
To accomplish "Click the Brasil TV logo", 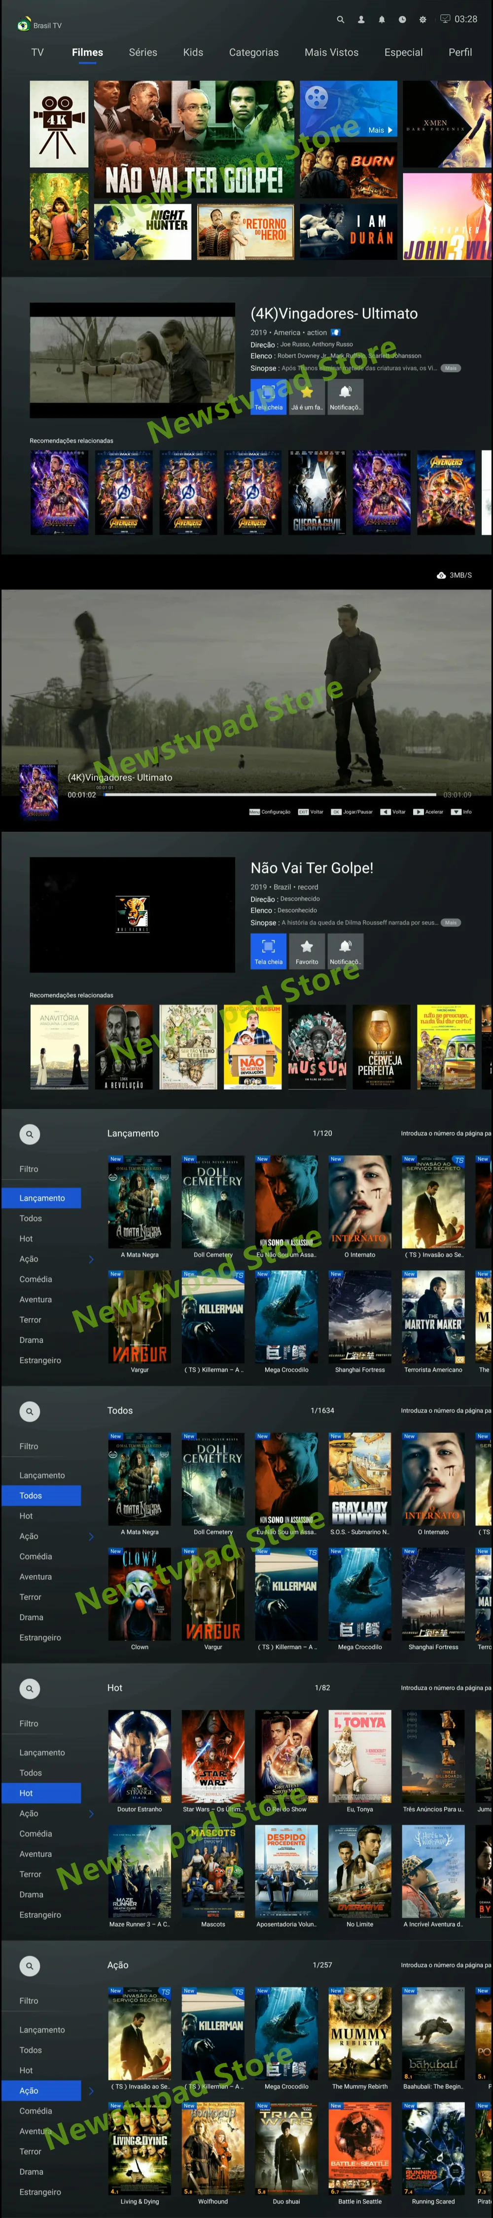I will click(x=39, y=25).
